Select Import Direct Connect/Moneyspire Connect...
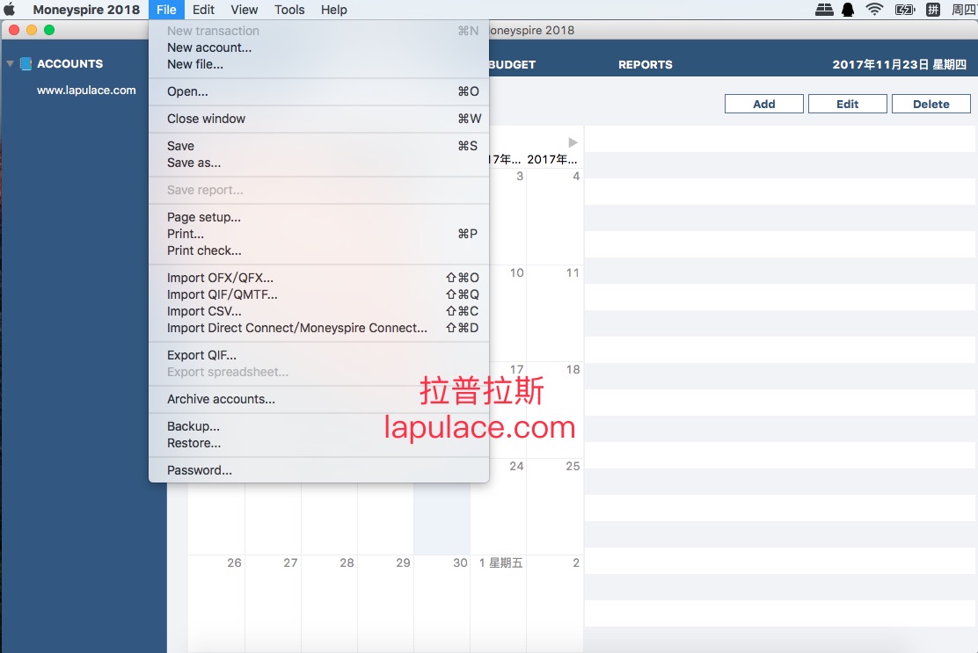The height and width of the screenshot is (653, 978). pos(318,328)
